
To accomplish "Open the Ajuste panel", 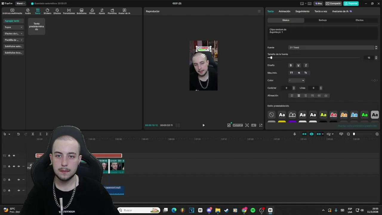I will point(102,12).
